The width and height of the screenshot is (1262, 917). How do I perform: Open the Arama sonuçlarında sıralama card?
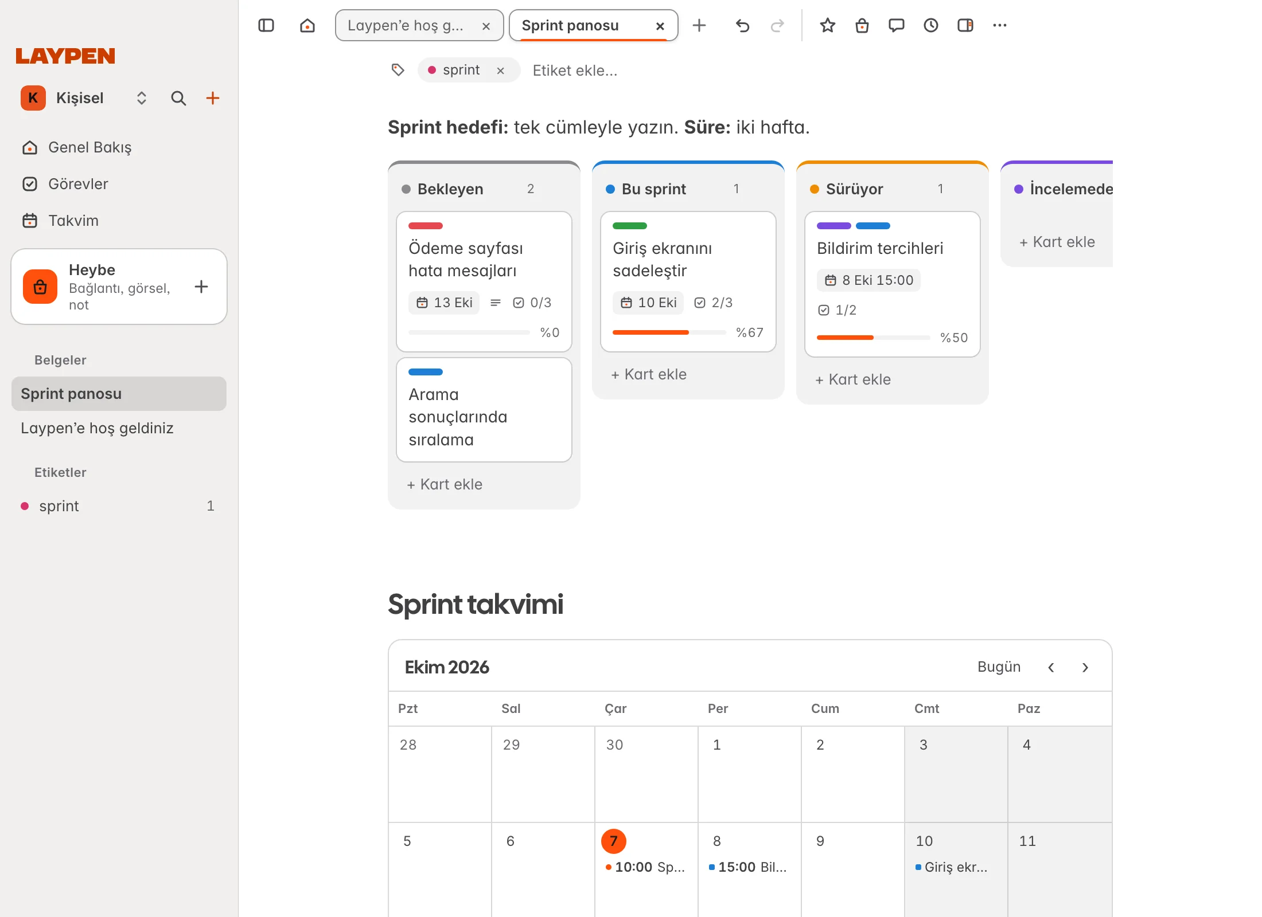point(484,410)
